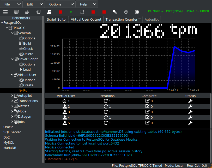The width and height of the screenshot is (212, 168).
Task: Select Load under Driver Script
Action: [x=27, y=70]
